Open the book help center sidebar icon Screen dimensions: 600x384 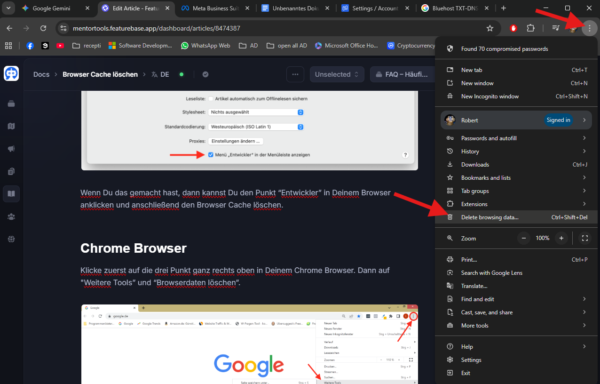tap(11, 193)
